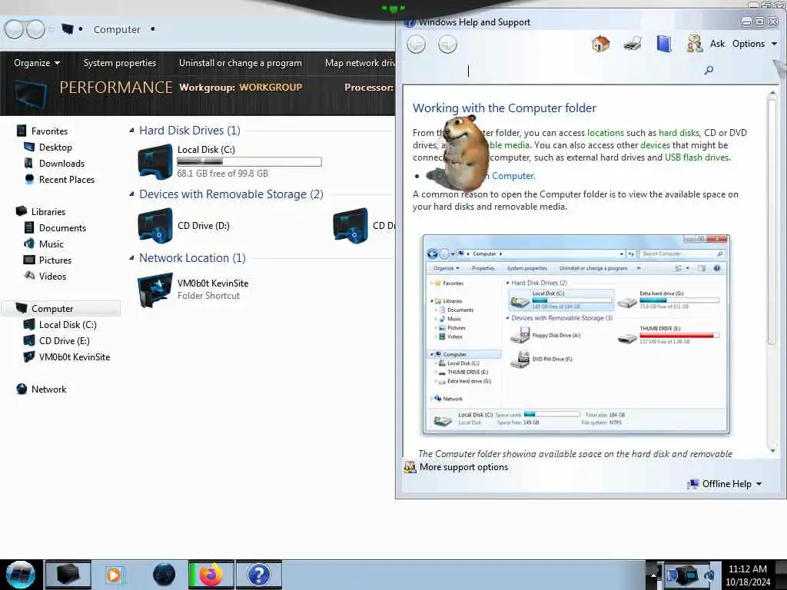Screen dimensions: 787x590
Task: Open the Organize menu in Explorer
Action: tap(37, 63)
